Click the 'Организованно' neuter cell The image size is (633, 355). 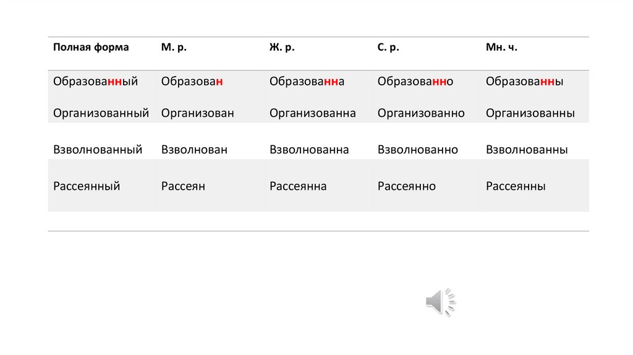421,113
